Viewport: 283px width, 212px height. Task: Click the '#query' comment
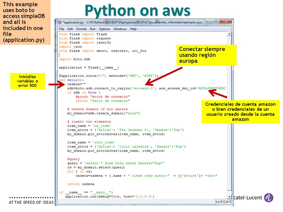(x=73, y=159)
